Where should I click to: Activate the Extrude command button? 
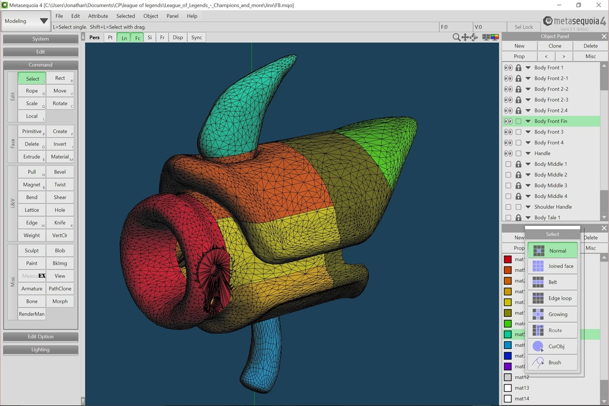32,157
